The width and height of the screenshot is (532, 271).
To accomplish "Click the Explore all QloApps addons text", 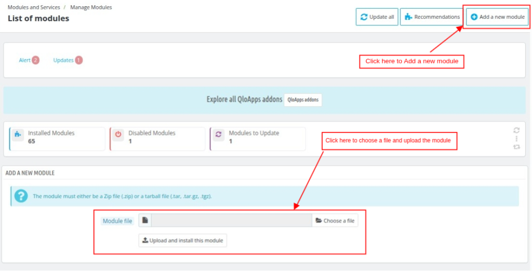I will (x=244, y=100).
